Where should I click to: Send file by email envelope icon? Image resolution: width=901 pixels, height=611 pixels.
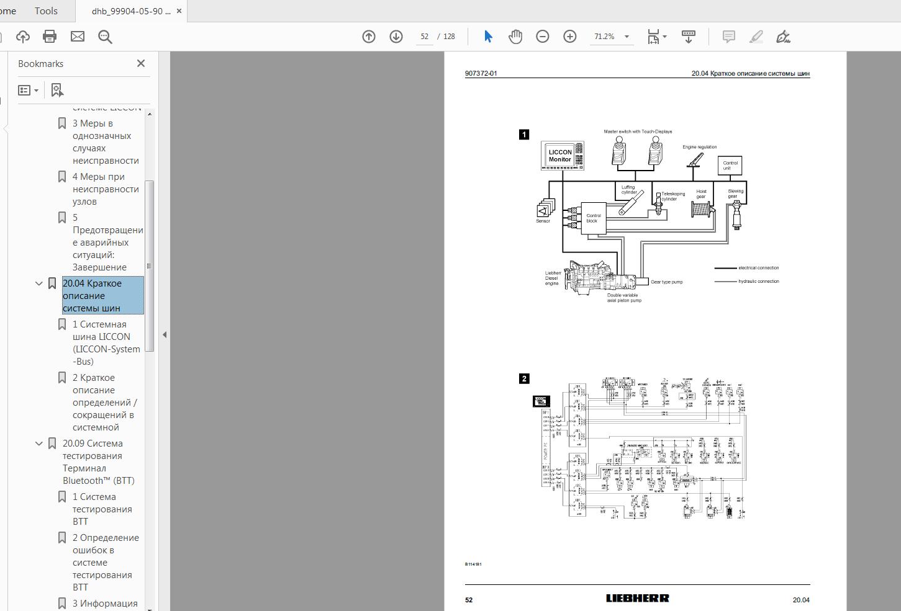coord(78,37)
